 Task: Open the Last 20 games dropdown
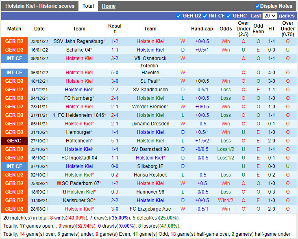click(x=270, y=16)
